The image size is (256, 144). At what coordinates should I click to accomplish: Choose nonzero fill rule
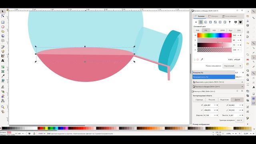coord(240,22)
